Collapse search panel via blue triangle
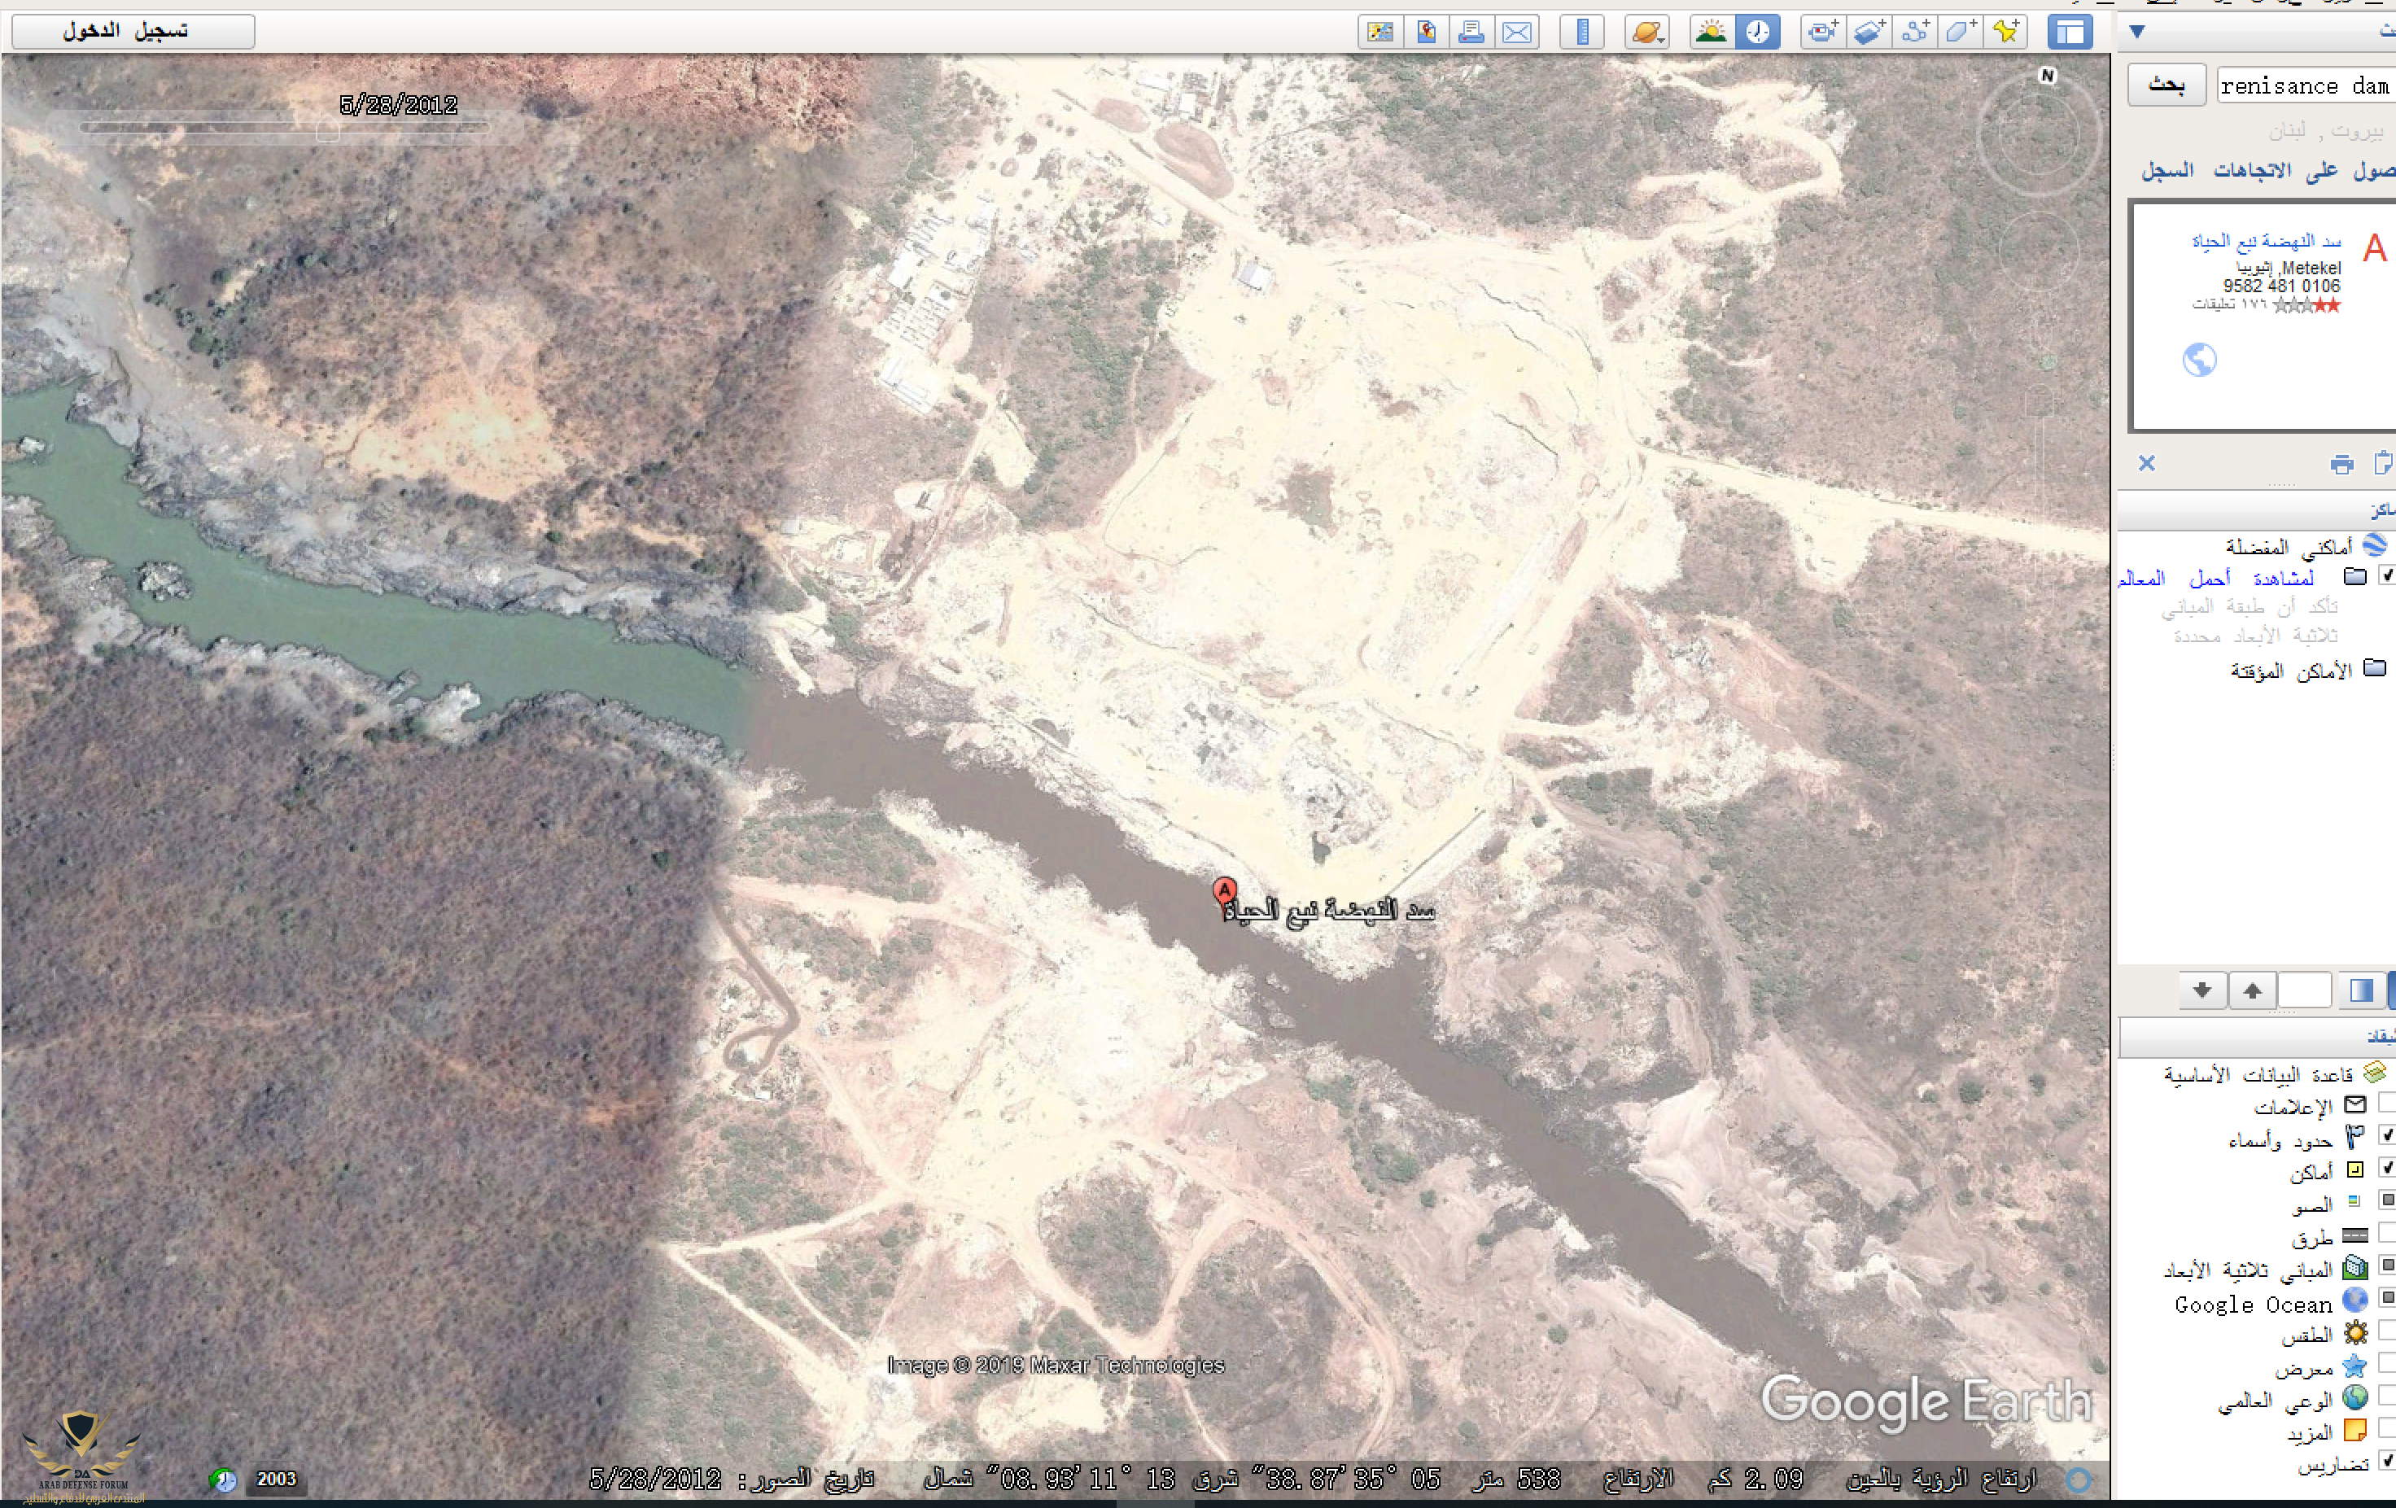 (x=2136, y=32)
